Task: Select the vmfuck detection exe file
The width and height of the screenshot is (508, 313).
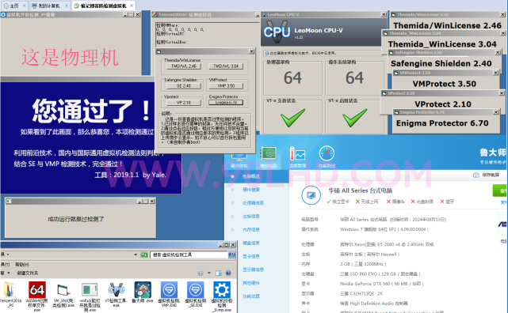Action: click(90, 290)
